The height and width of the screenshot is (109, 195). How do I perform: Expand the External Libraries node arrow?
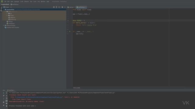pos(3,25)
